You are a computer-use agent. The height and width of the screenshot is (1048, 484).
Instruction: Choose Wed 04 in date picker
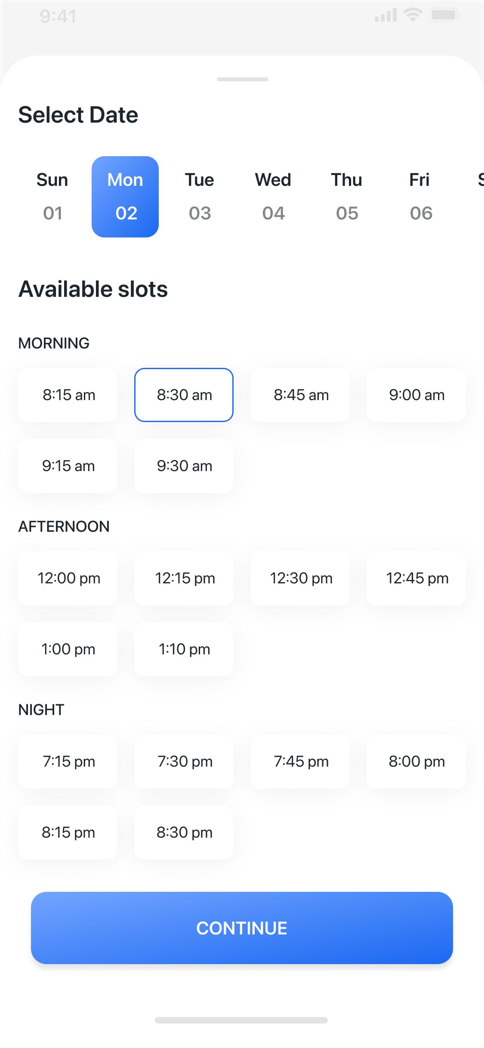pyautogui.click(x=273, y=197)
